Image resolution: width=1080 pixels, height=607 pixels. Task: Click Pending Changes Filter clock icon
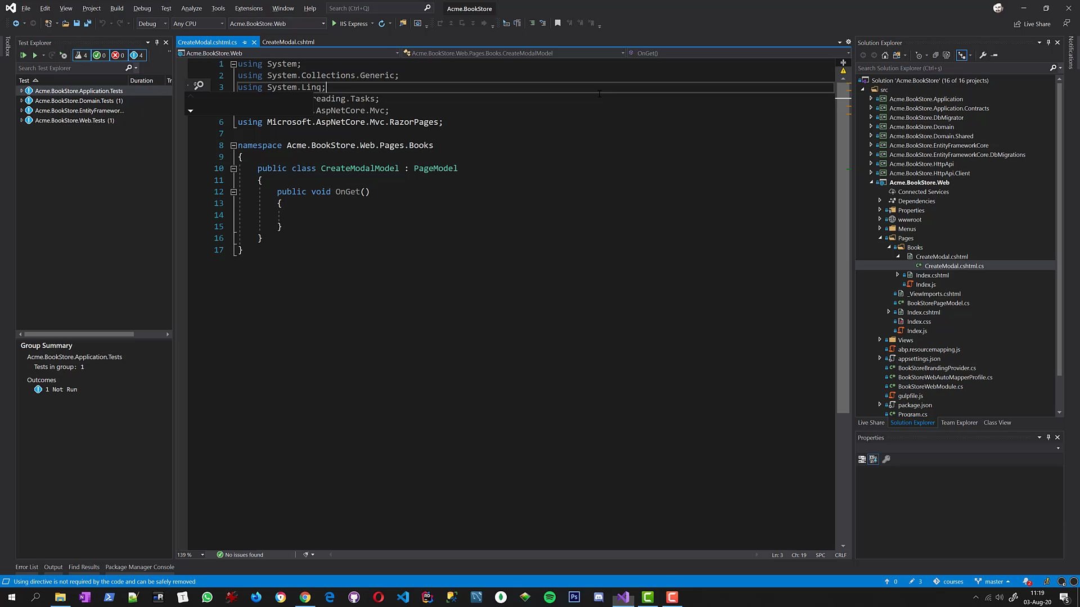click(919, 55)
